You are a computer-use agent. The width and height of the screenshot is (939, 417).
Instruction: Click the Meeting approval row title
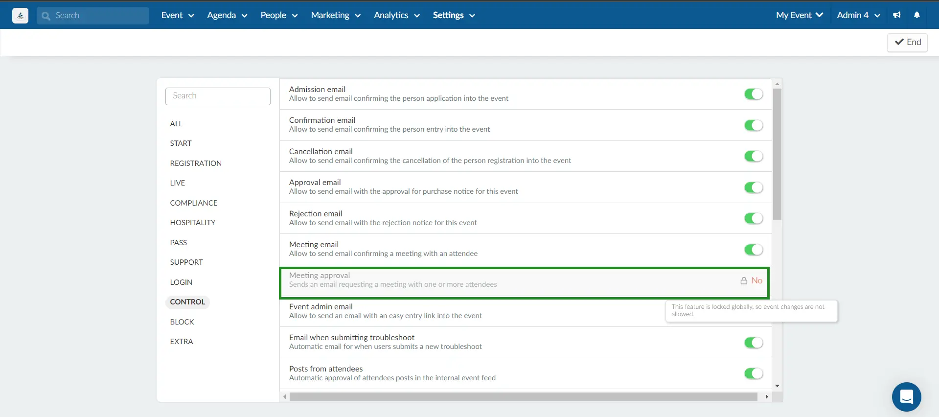coord(320,276)
